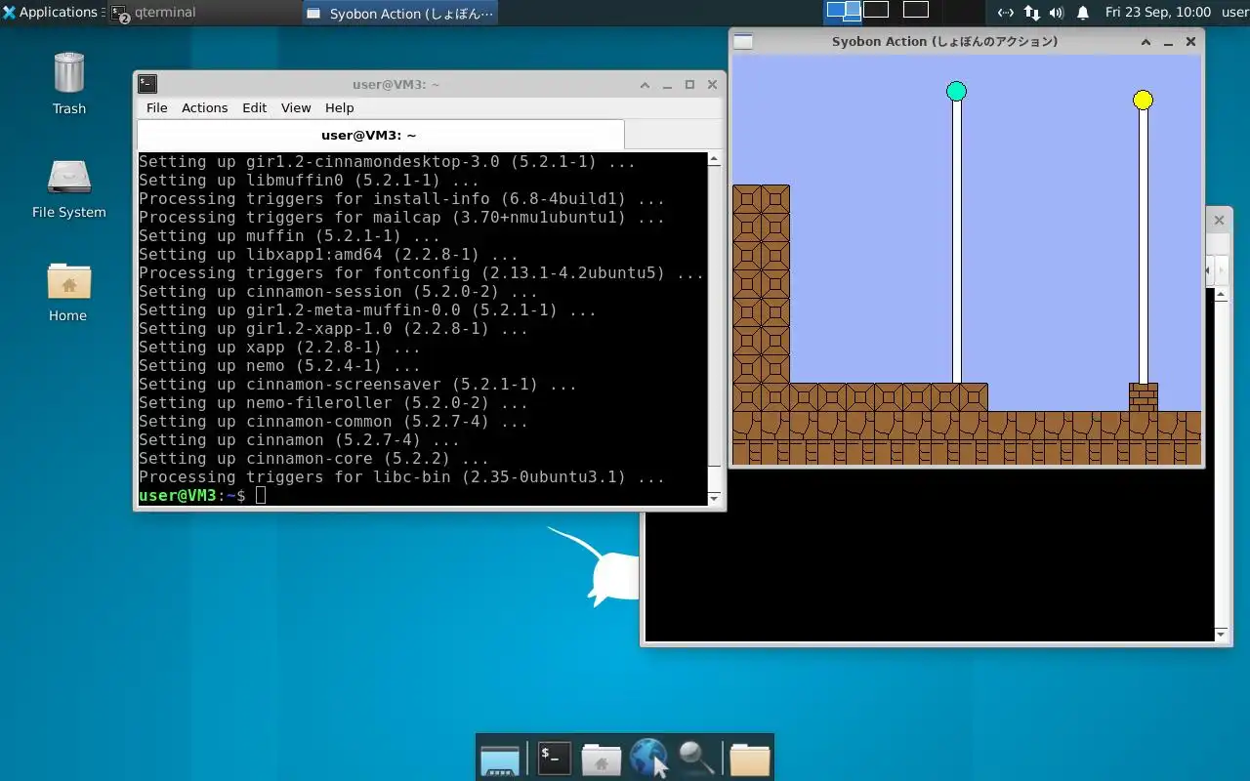The width and height of the screenshot is (1250, 781).
Task: Switch to the second workspace in the pager
Action: pos(876,12)
